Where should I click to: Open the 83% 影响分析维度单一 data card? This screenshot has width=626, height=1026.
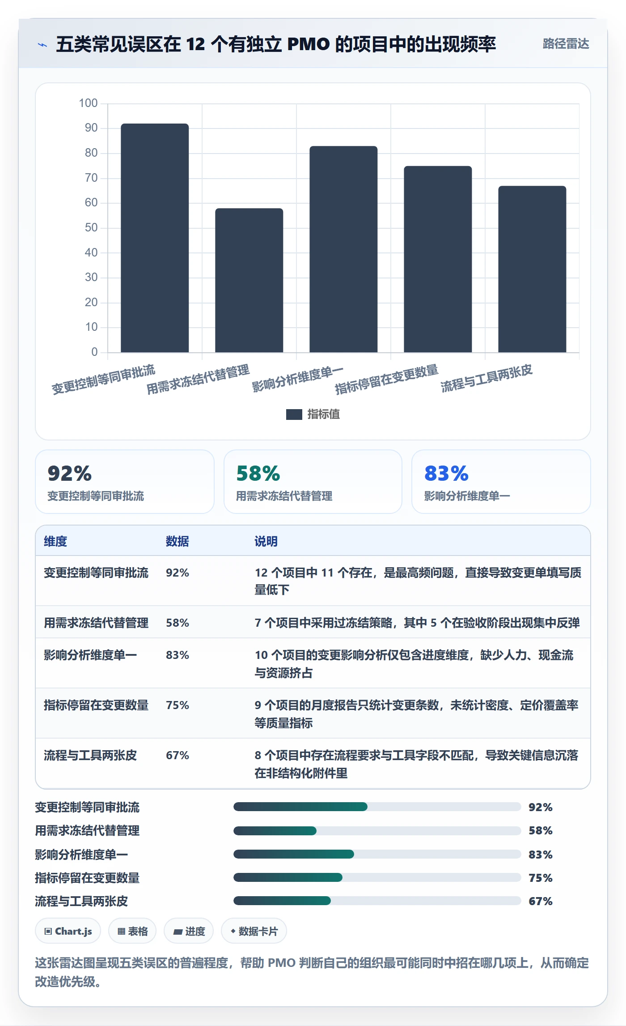(501, 482)
